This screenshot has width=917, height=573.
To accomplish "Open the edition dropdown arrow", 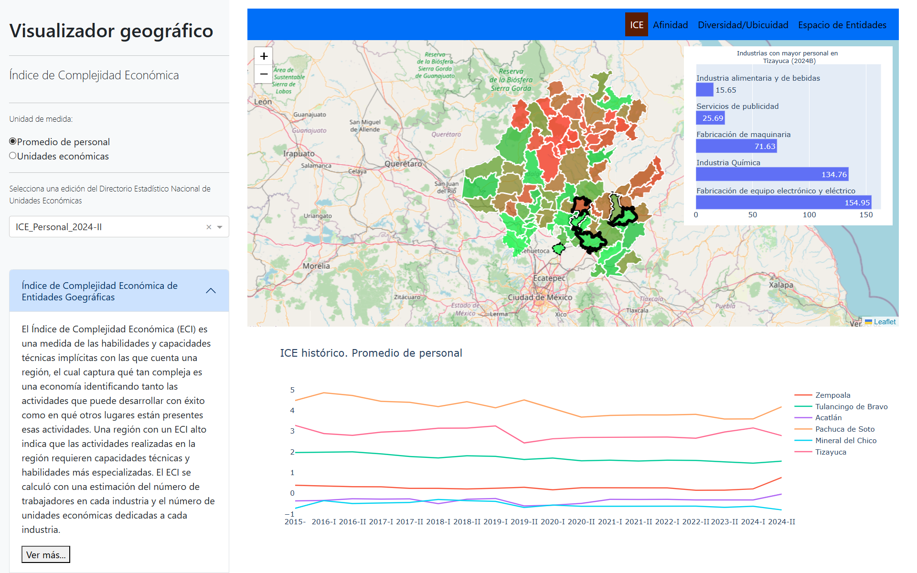I will (220, 227).
